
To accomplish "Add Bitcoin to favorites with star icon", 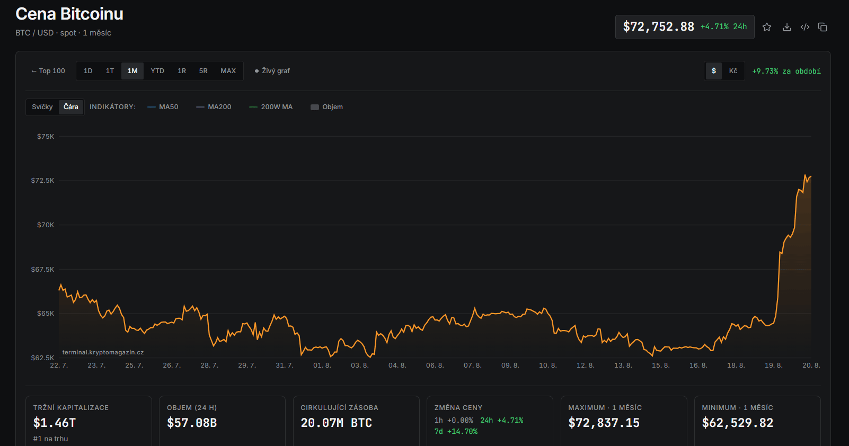I will [x=766, y=27].
